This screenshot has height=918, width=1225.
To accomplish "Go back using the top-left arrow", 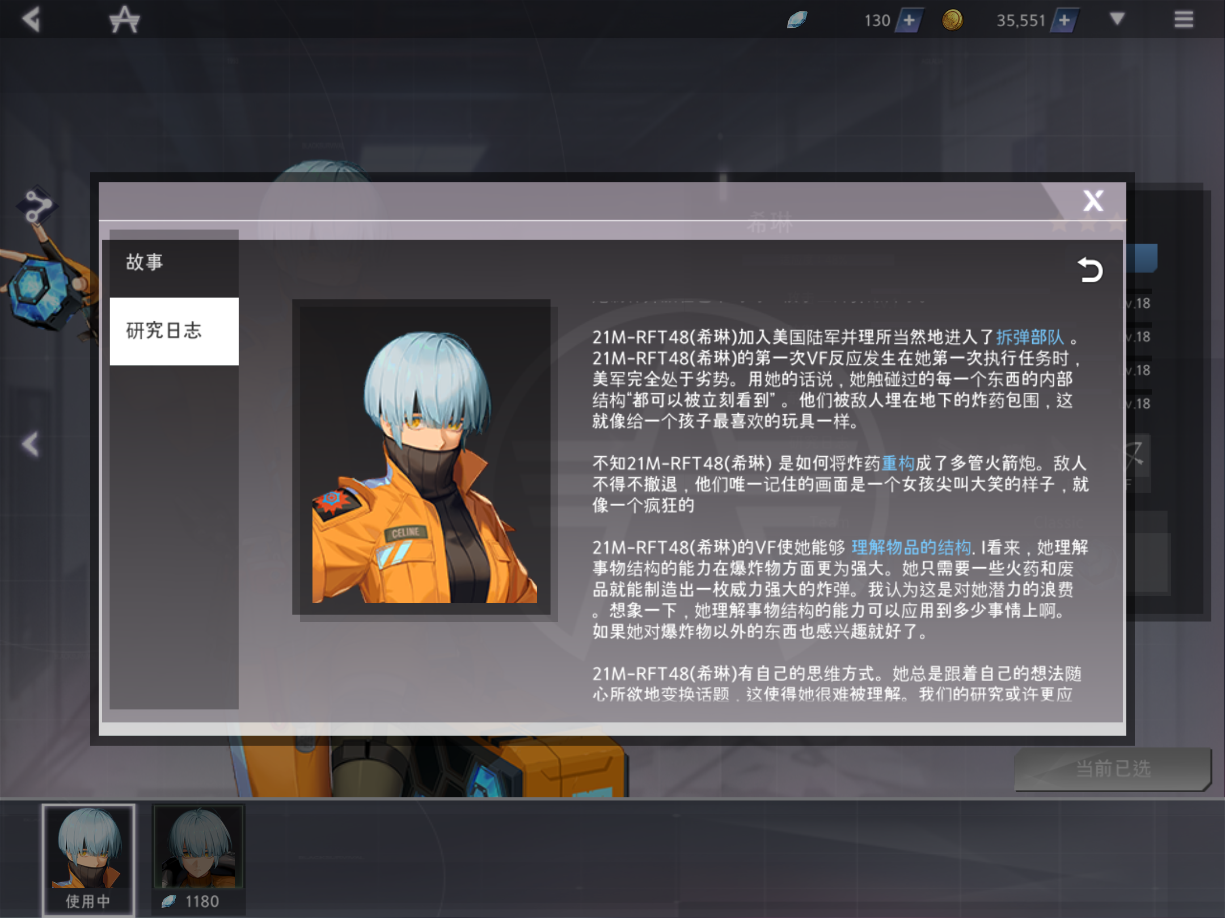I will 32,19.
